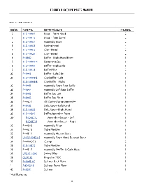Open part link F40405
144x186 pixels.
pos(27,74)
